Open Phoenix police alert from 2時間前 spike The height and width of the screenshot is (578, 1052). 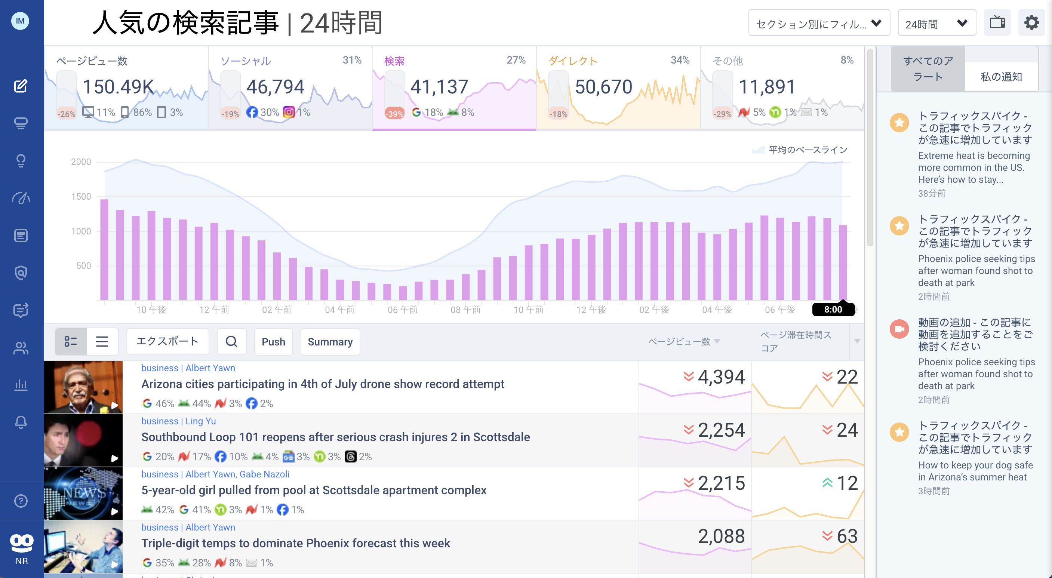coord(976,270)
